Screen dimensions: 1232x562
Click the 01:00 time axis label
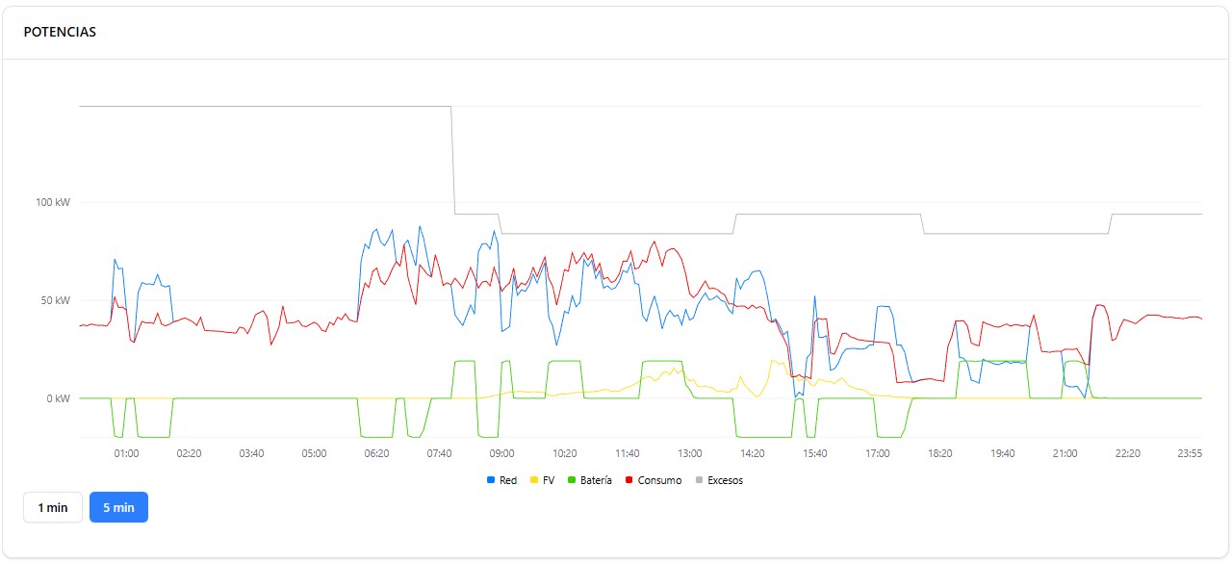click(126, 453)
